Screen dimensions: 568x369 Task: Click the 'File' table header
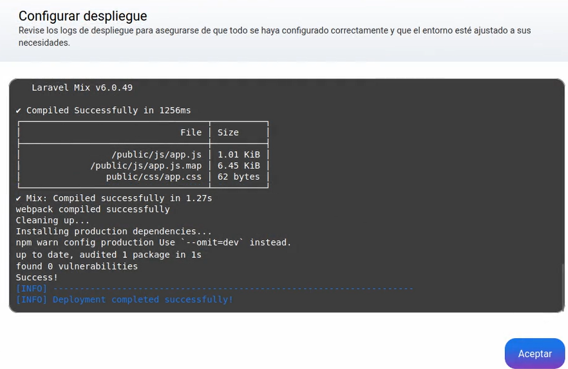click(191, 132)
